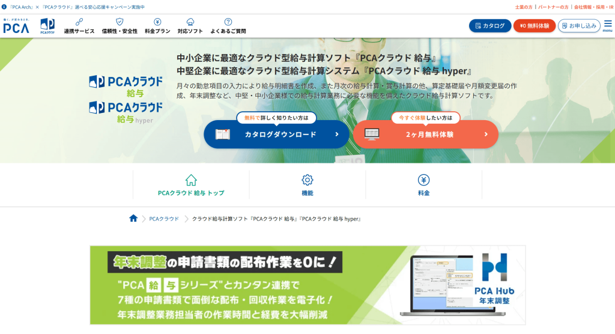615x334 pixels.
Task: Open the hamburger menu icon
Action: [608, 25]
